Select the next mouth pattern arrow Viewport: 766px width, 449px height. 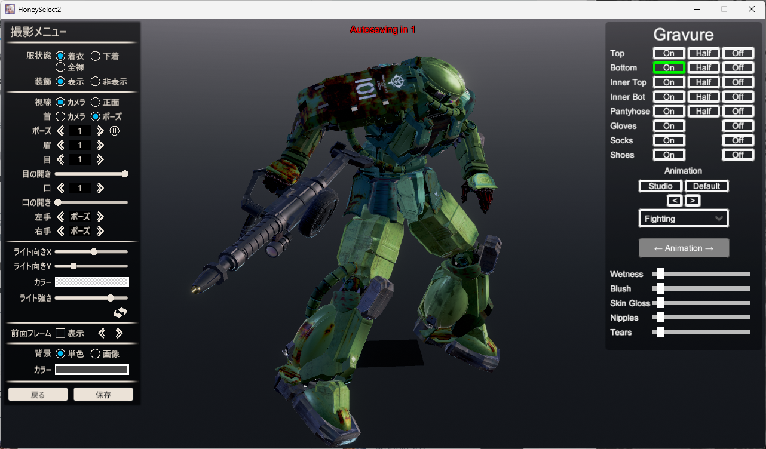[100, 188]
